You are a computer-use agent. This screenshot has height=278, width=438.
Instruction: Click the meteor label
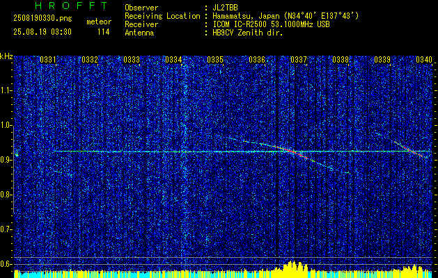point(99,22)
